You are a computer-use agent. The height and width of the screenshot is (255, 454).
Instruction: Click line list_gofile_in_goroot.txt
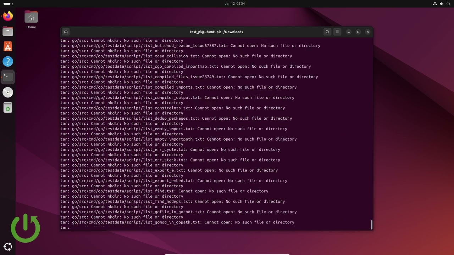[178, 212]
